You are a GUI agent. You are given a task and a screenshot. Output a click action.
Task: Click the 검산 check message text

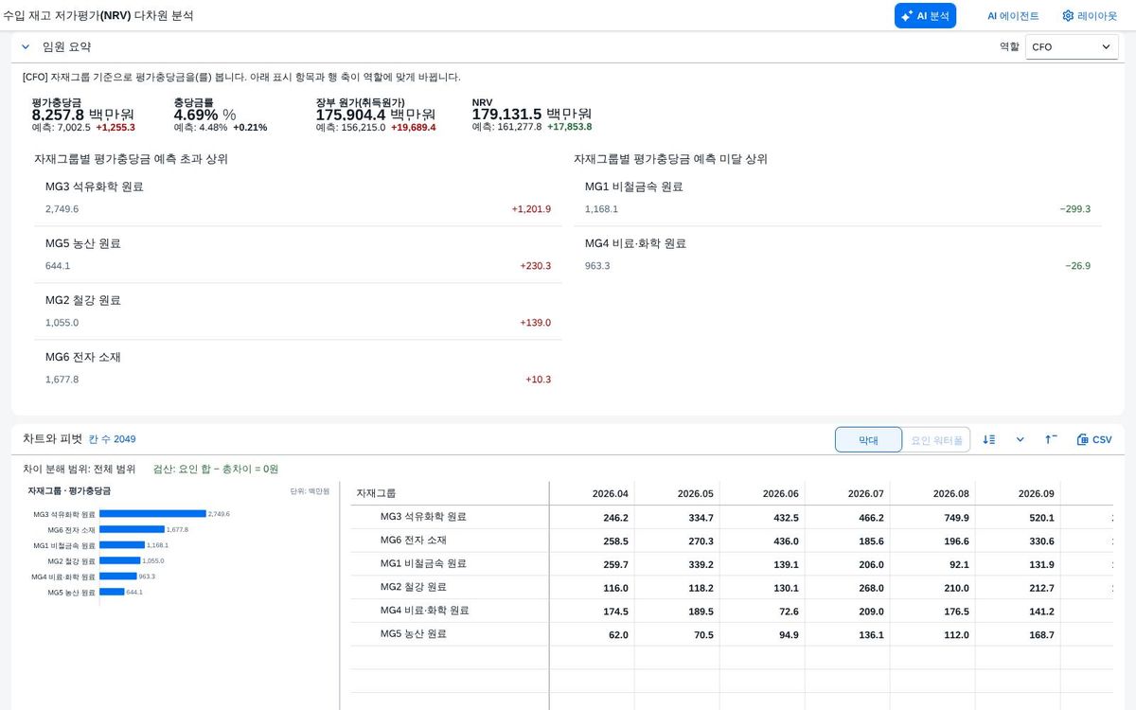pyautogui.click(x=216, y=469)
